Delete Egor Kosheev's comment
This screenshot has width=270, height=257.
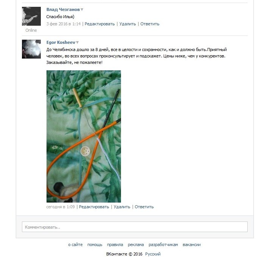point(122,207)
